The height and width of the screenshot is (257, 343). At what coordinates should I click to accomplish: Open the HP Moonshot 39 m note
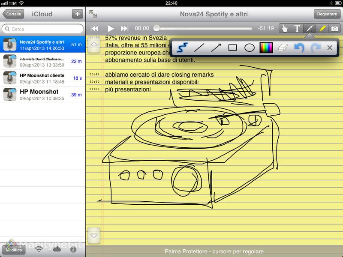pos(42,95)
